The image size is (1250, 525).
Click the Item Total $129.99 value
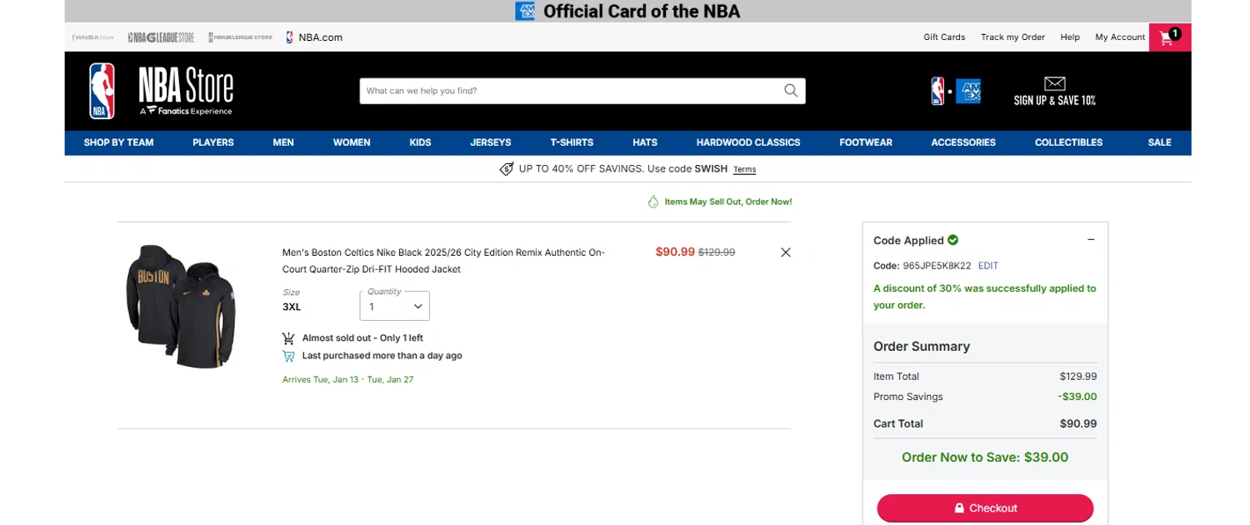1078,377
